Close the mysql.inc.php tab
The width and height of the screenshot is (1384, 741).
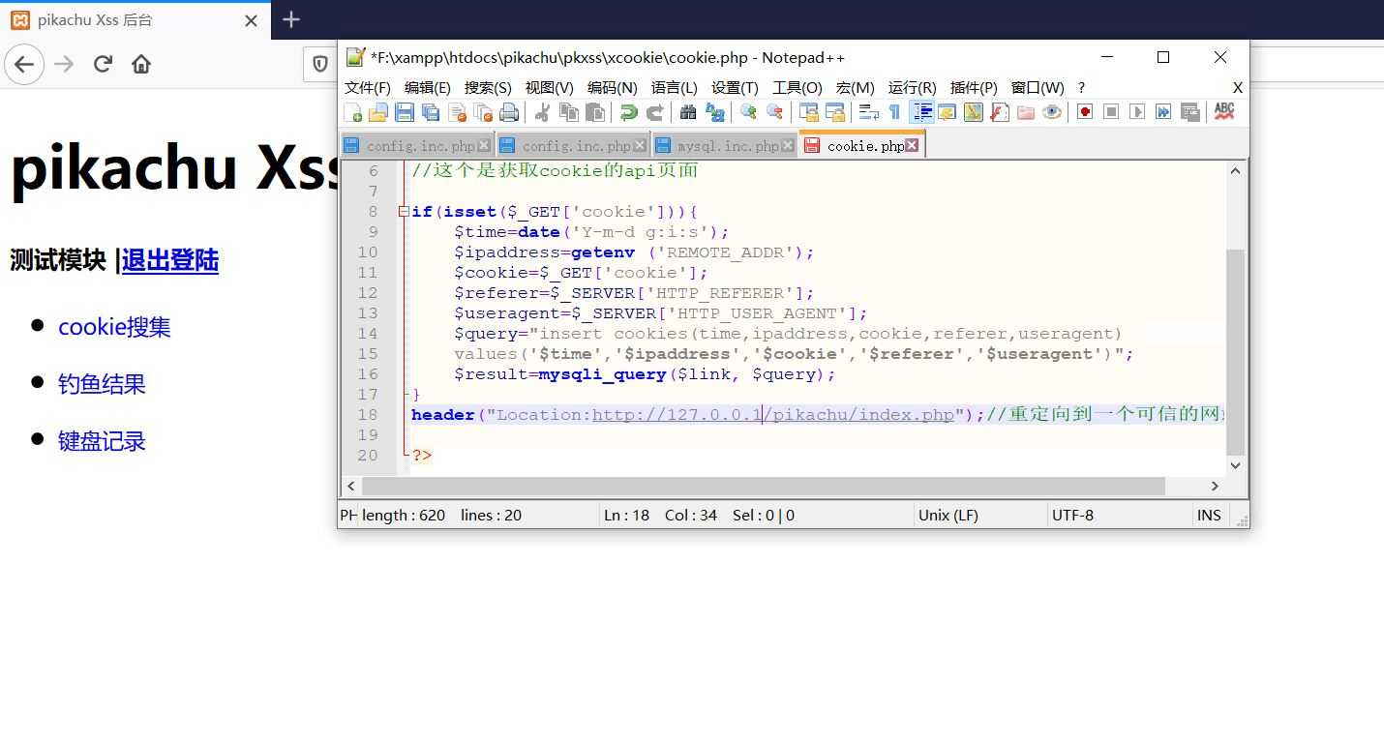pos(788,145)
